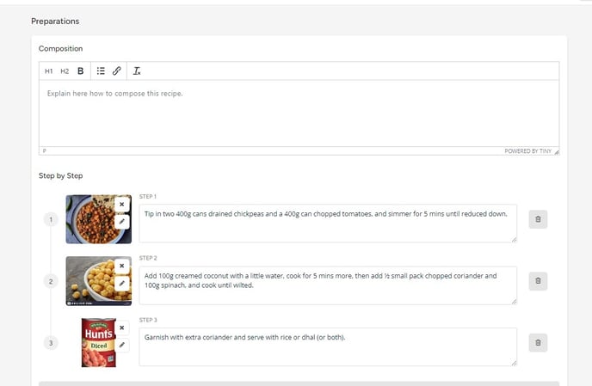Delete Step 2 using trash icon
The width and height of the screenshot is (592, 386).
(538, 281)
